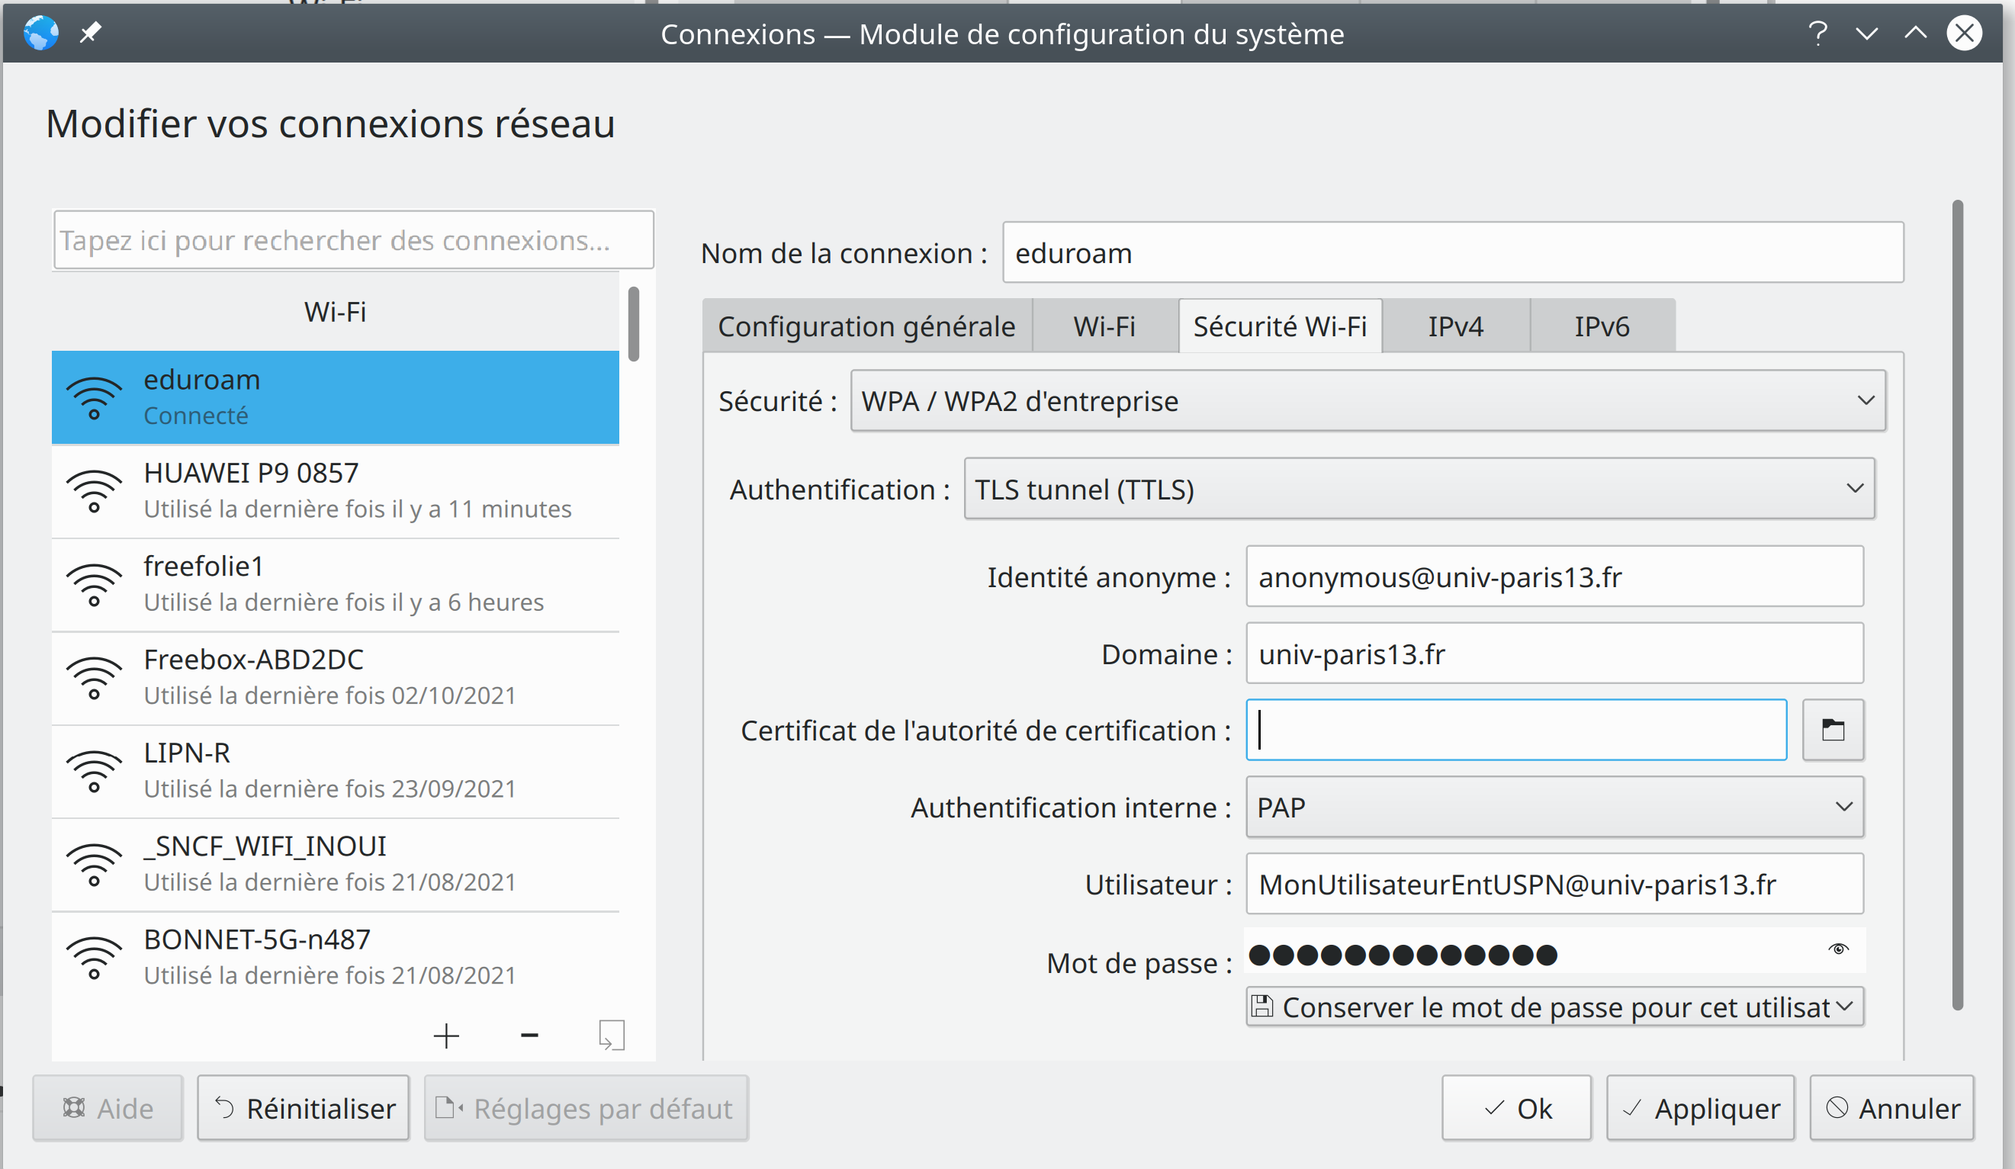This screenshot has height=1169, width=2015.
Task: Click the globe application icon
Action: tap(40, 33)
